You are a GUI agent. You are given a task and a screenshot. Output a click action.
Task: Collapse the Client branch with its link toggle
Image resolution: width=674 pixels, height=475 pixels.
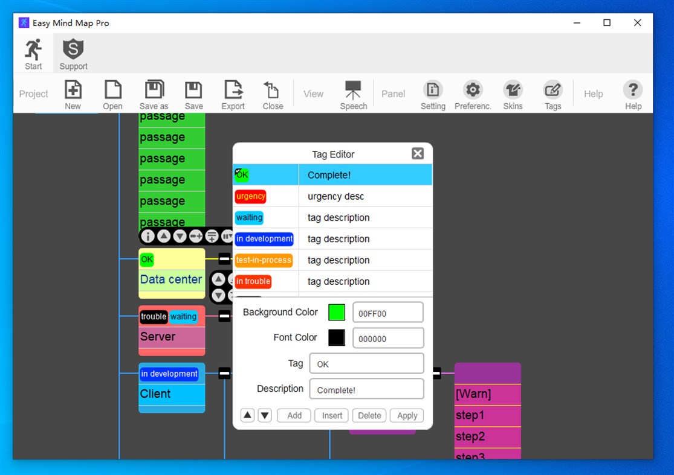[223, 373]
